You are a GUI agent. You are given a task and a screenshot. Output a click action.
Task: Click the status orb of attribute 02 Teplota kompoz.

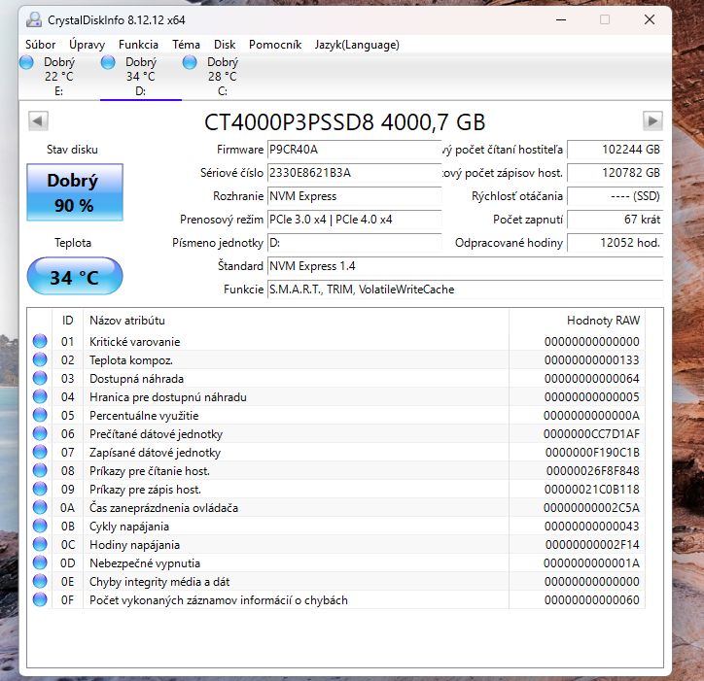[x=40, y=359]
